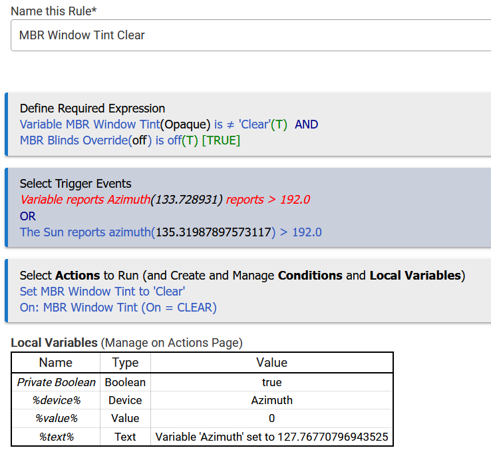The height and width of the screenshot is (476, 491).
Task: Open the Select Actions to Run section
Action: tap(242, 275)
